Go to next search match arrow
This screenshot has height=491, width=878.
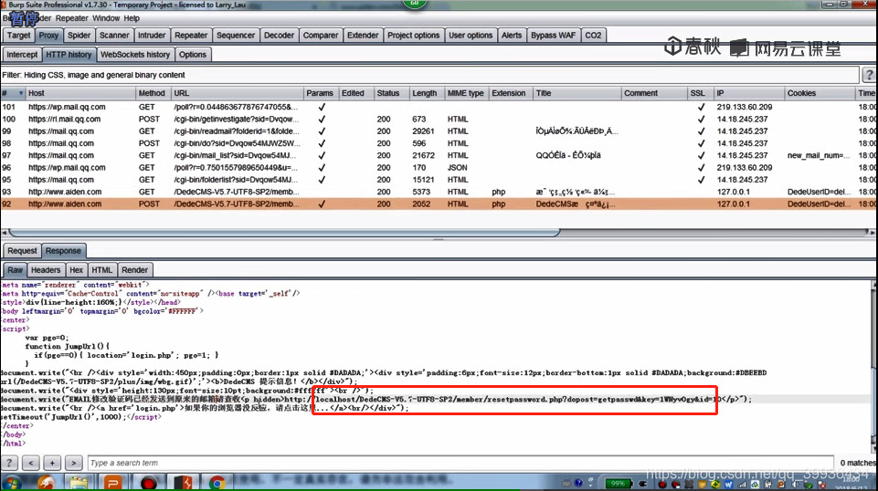click(75, 463)
